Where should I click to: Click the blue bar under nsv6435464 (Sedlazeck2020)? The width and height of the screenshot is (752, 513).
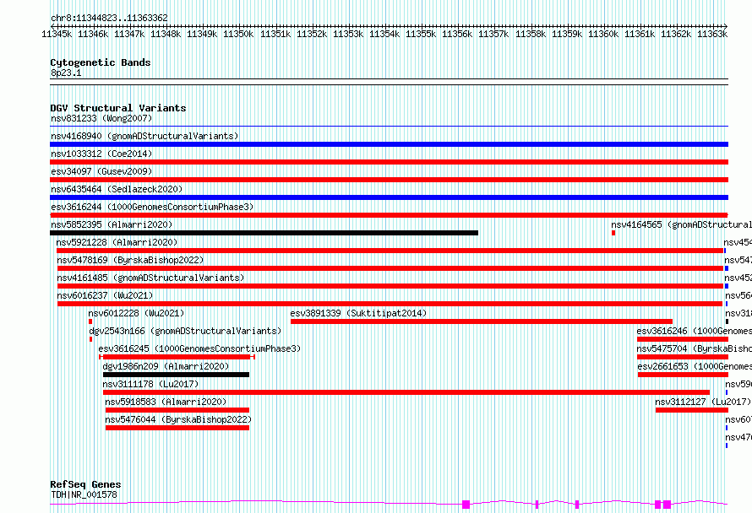389,197
